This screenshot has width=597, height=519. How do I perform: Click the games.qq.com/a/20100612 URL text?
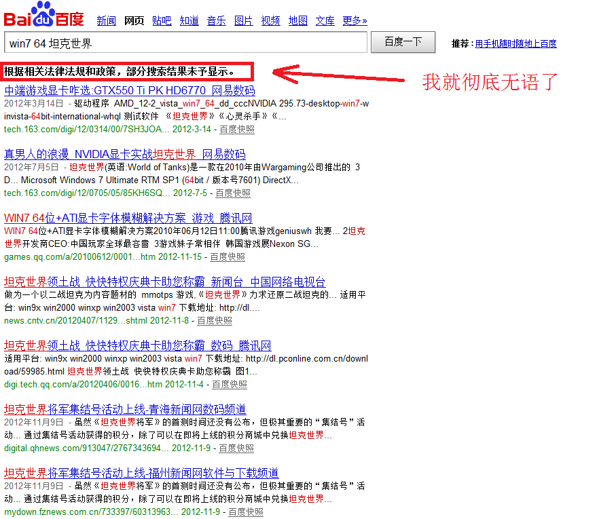click(x=79, y=257)
